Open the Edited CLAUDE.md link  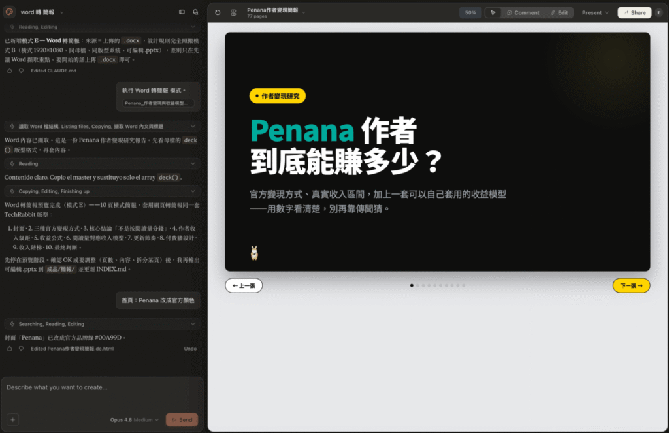coord(54,71)
